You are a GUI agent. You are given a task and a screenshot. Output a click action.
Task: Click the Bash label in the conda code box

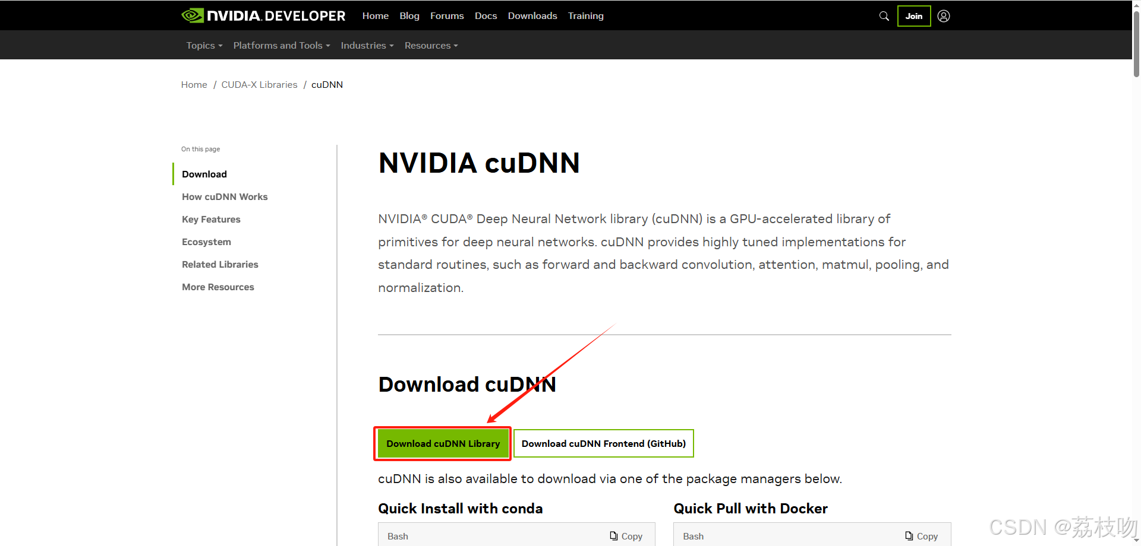[x=398, y=536]
